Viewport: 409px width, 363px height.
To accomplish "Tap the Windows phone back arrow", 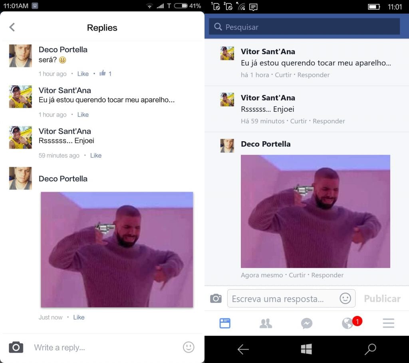I will [x=243, y=349].
